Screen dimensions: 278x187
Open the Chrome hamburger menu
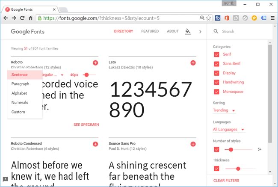[272, 18]
